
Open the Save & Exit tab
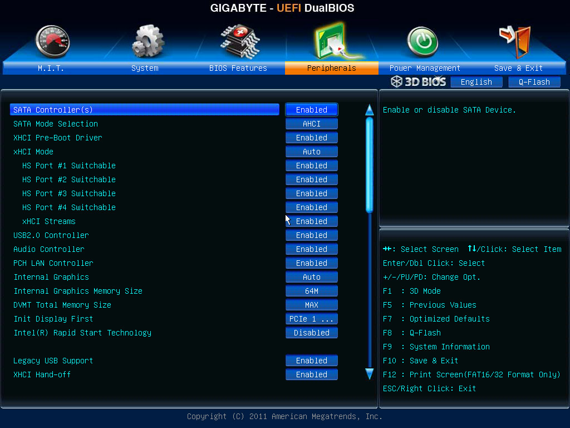(518, 68)
